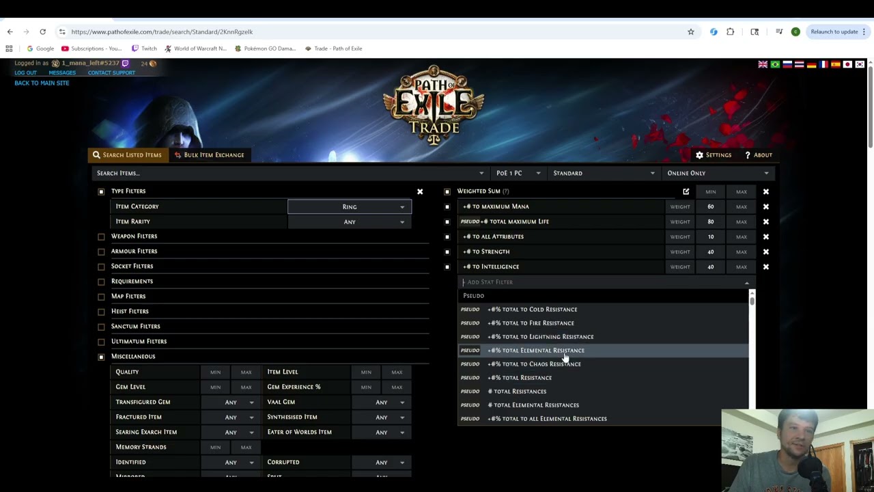Focus the Search Items text field

(290, 173)
